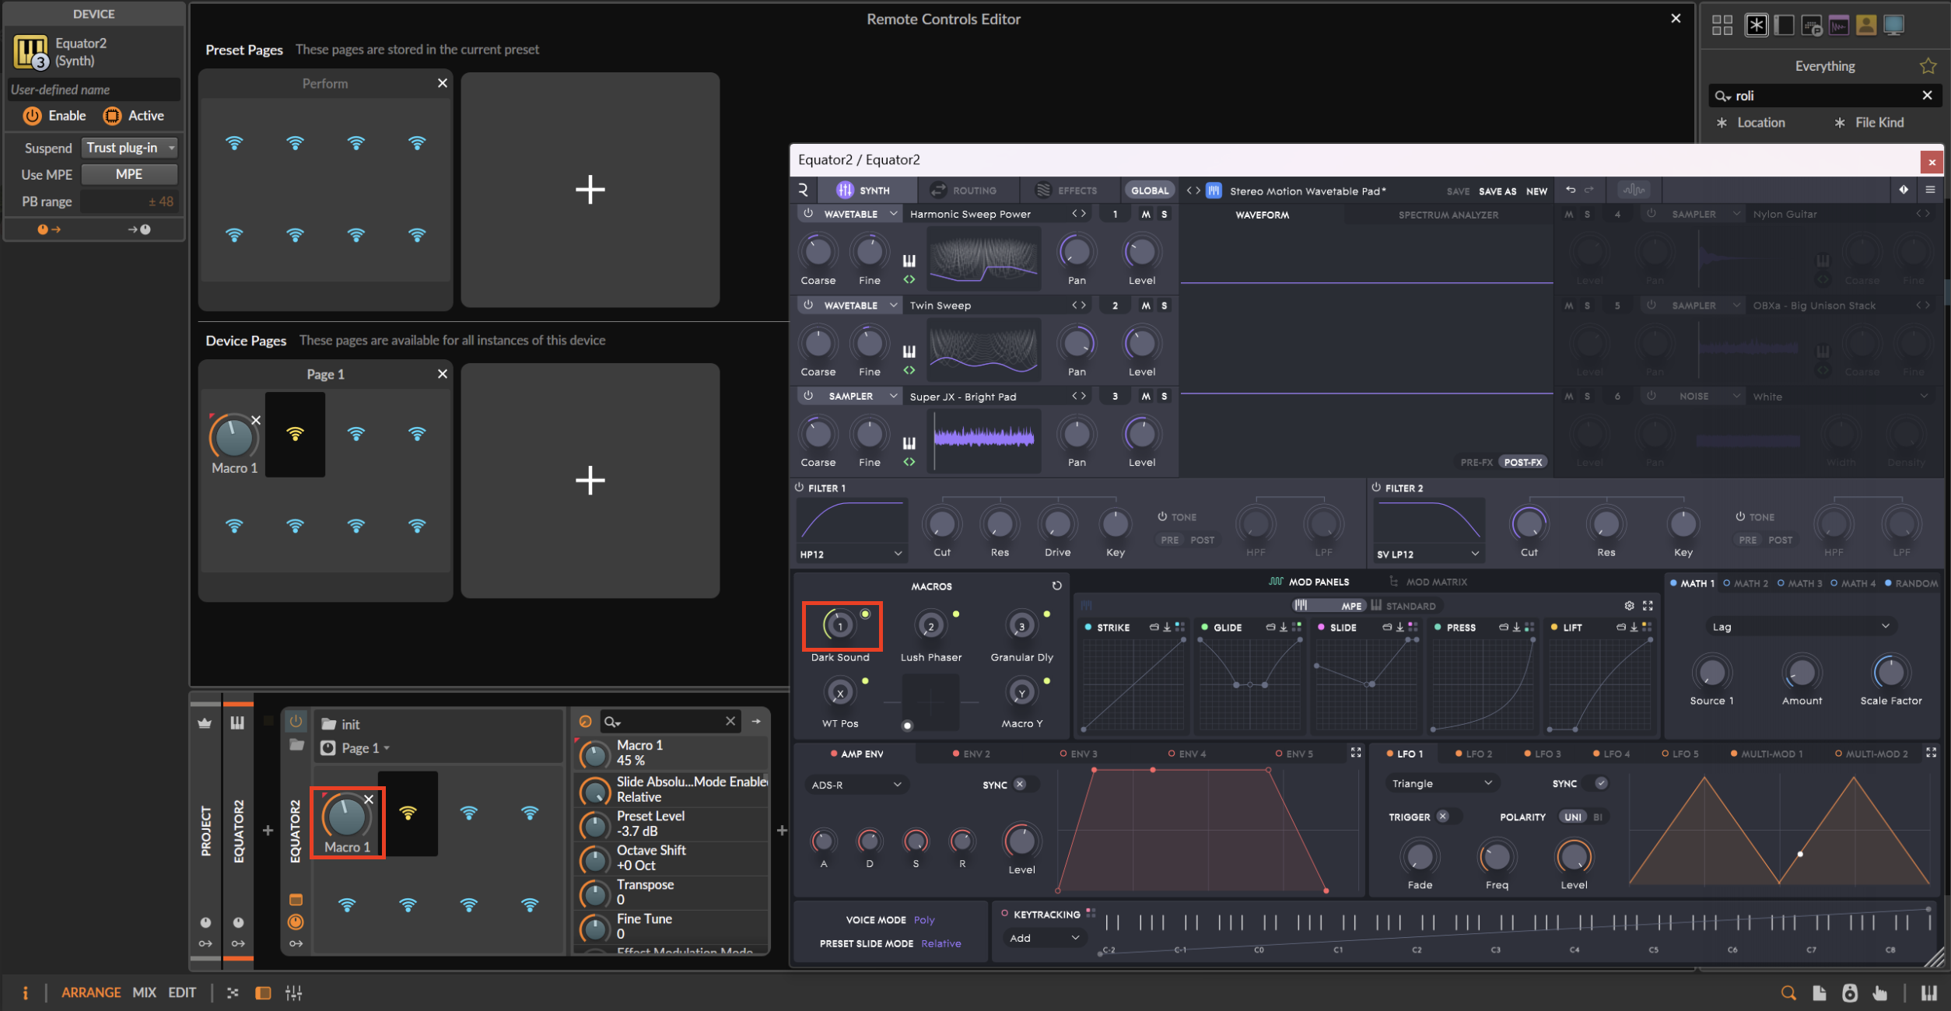Expand the amp envelope display fullscreen icon

[1356, 752]
